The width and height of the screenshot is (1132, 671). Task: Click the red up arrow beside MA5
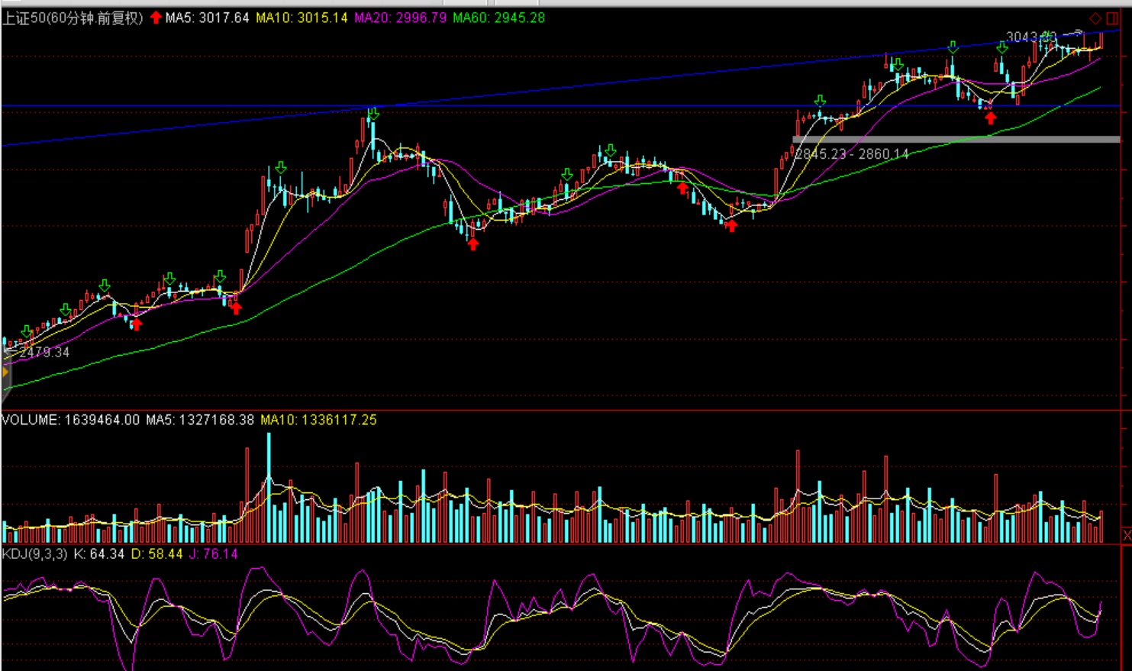click(156, 18)
